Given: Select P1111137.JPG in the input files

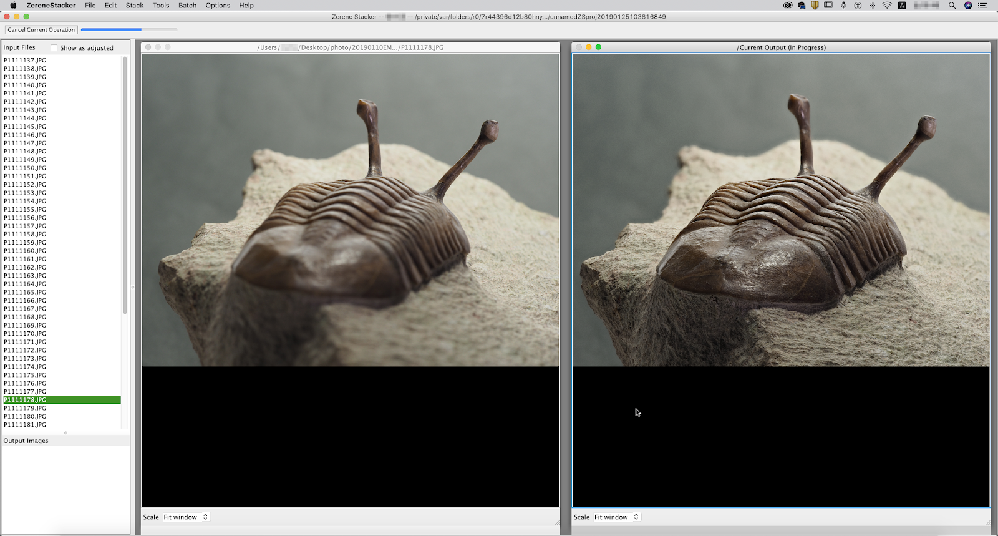Looking at the screenshot, I should coord(25,61).
